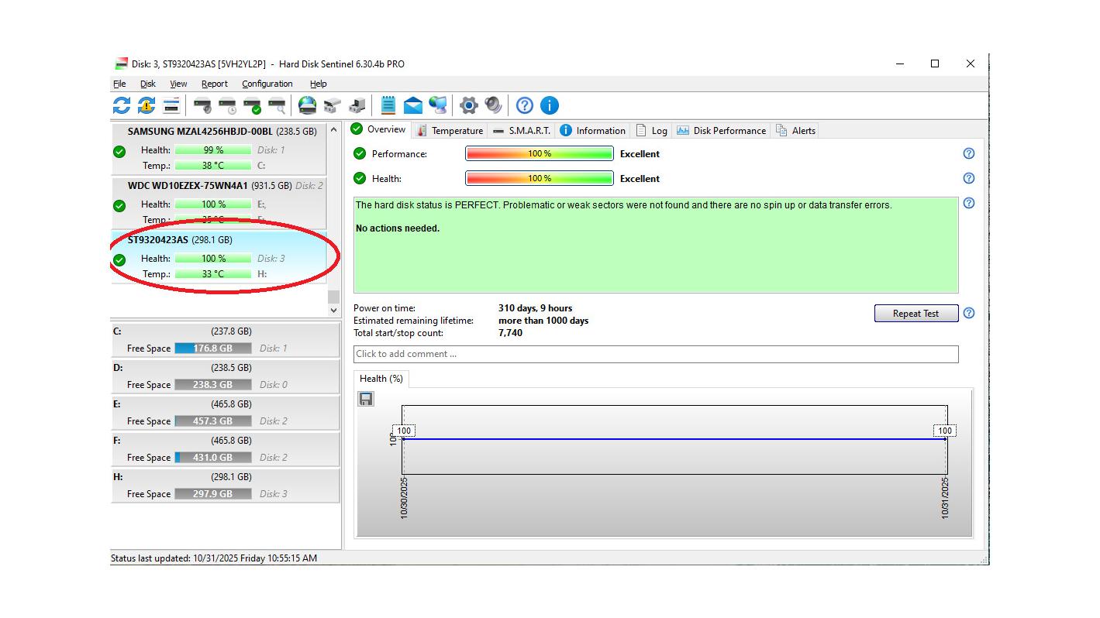
Task: Open the S.M.A.R.T. tab
Action: point(522,130)
